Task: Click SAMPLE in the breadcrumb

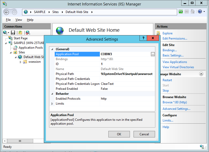Action: pyautogui.click(x=40, y=12)
